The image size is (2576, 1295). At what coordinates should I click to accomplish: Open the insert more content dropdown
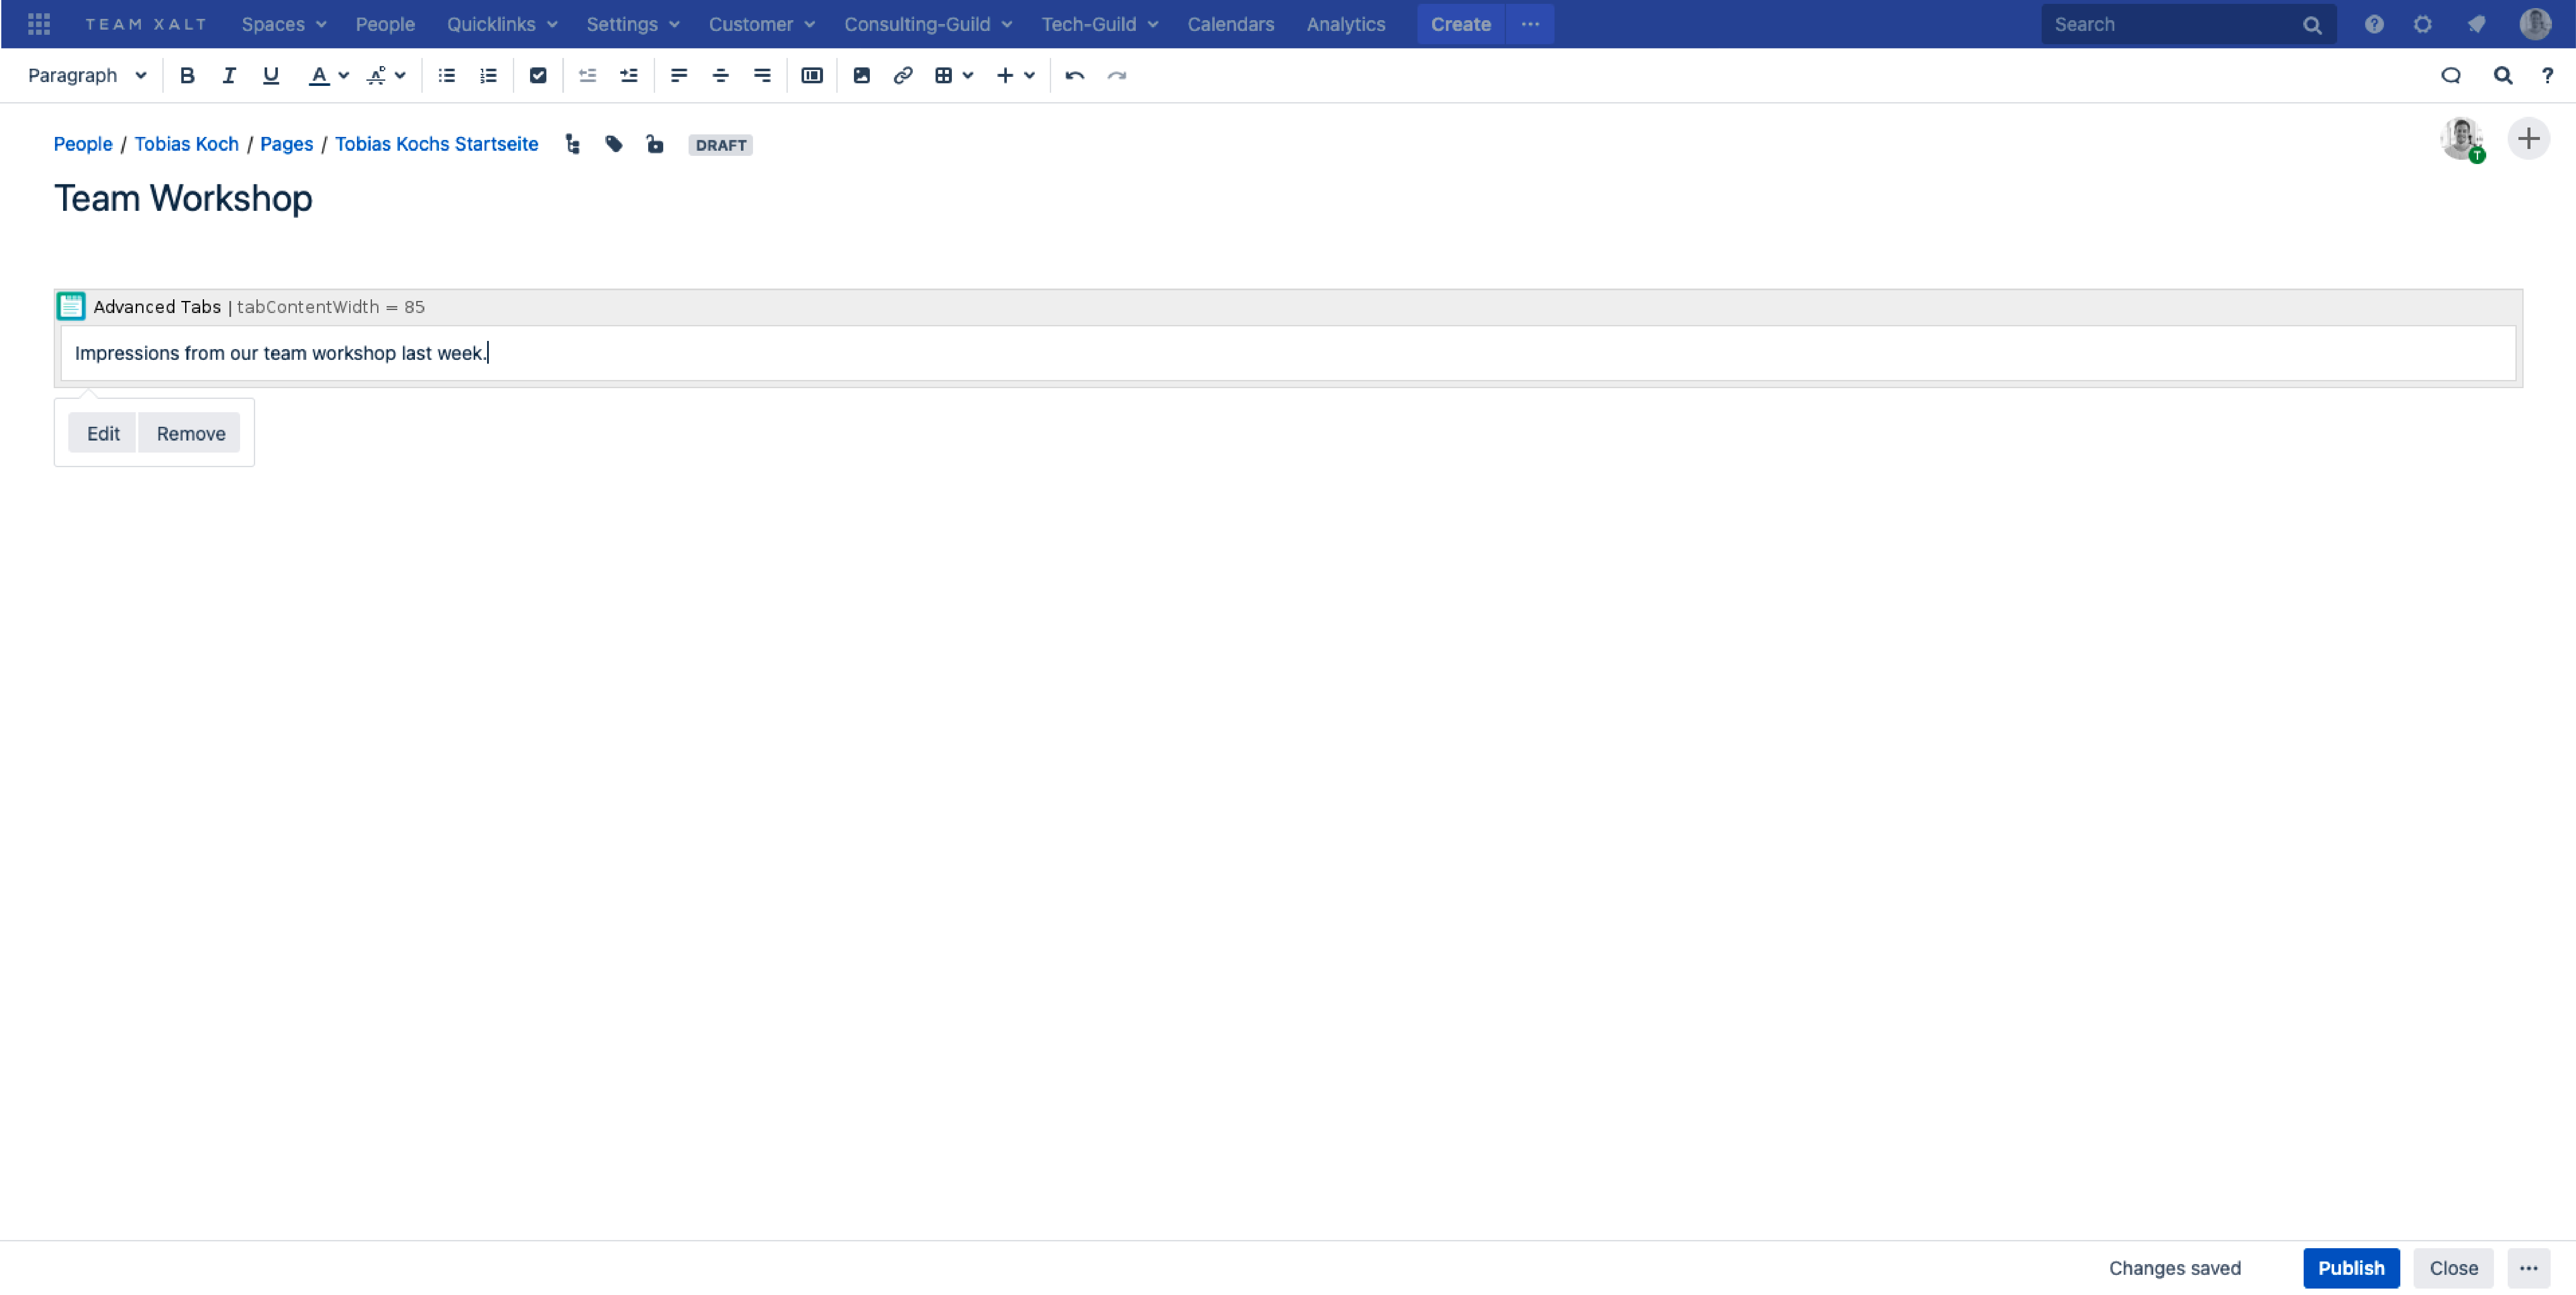[1015, 75]
